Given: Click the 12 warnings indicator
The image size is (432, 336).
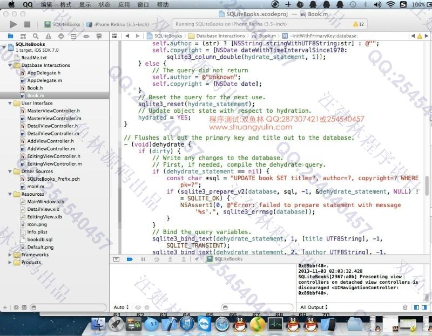Looking at the screenshot, I should [359, 24].
